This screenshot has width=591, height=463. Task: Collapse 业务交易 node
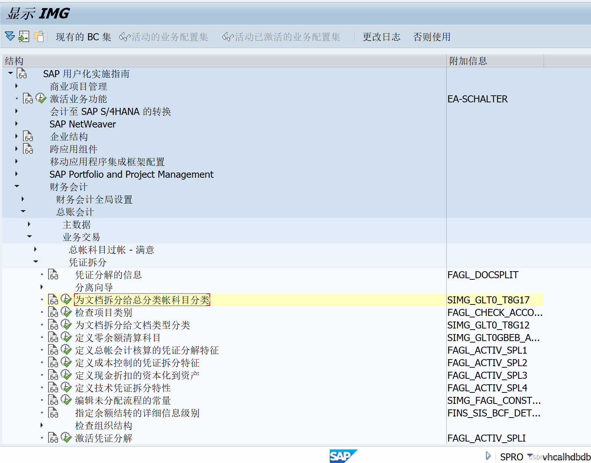tap(29, 236)
